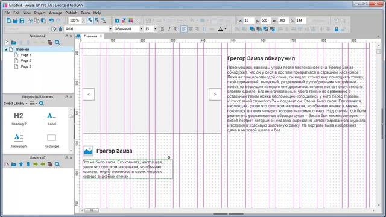Click the height h input field
This screenshot has height=217, width=386.
(x=300, y=20)
